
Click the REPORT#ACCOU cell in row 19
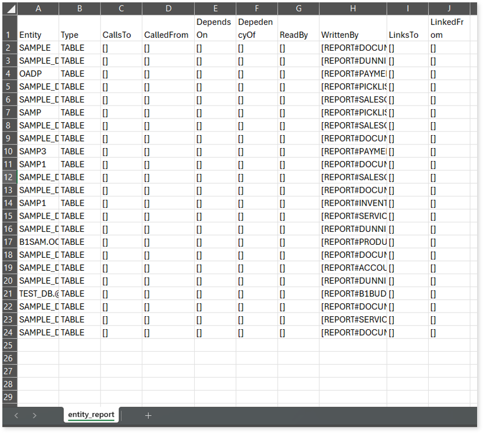click(353, 268)
